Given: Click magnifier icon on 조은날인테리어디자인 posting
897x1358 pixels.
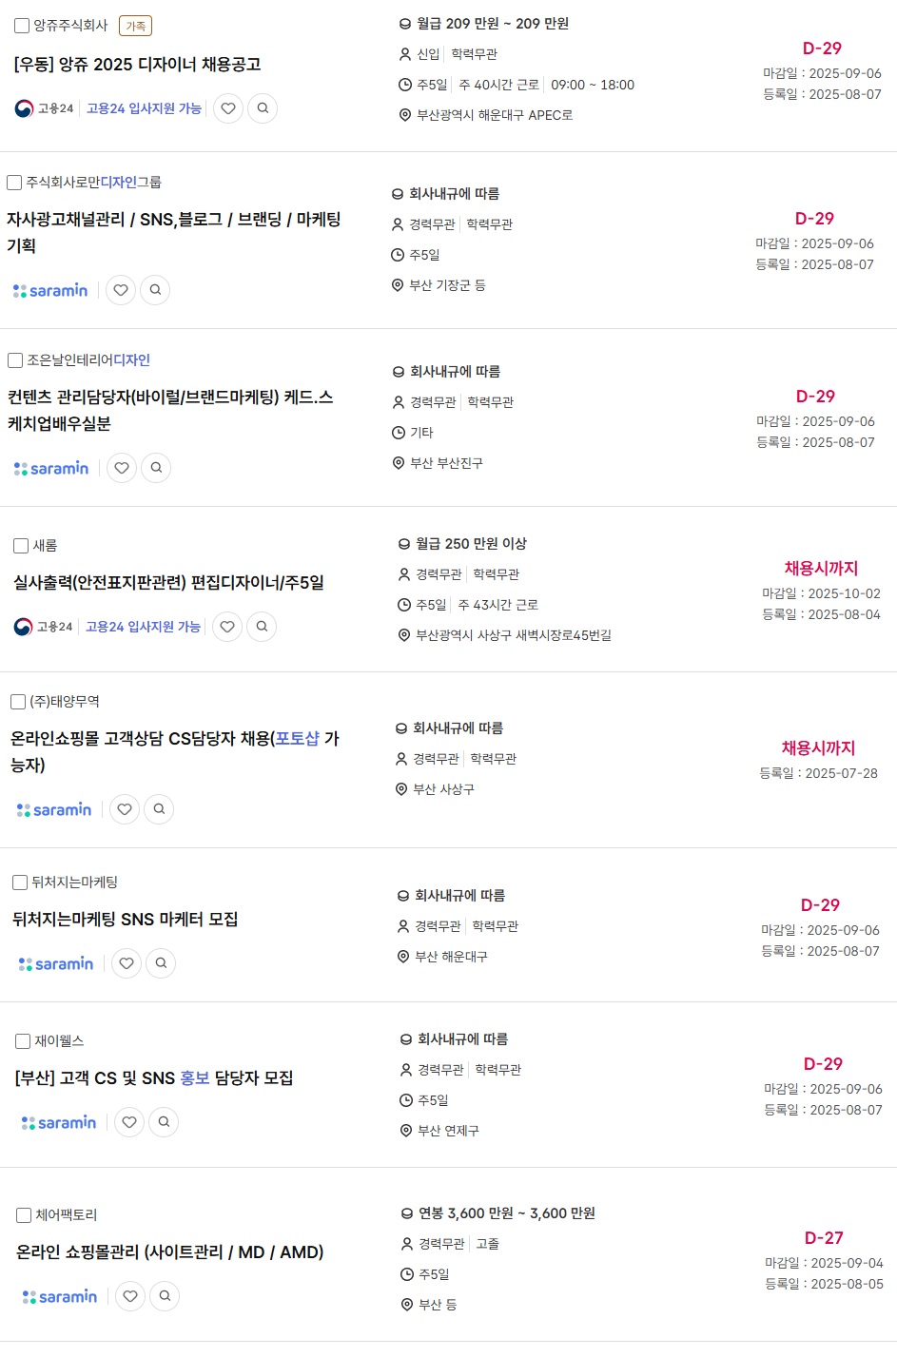Looking at the screenshot, I should 156,468.
